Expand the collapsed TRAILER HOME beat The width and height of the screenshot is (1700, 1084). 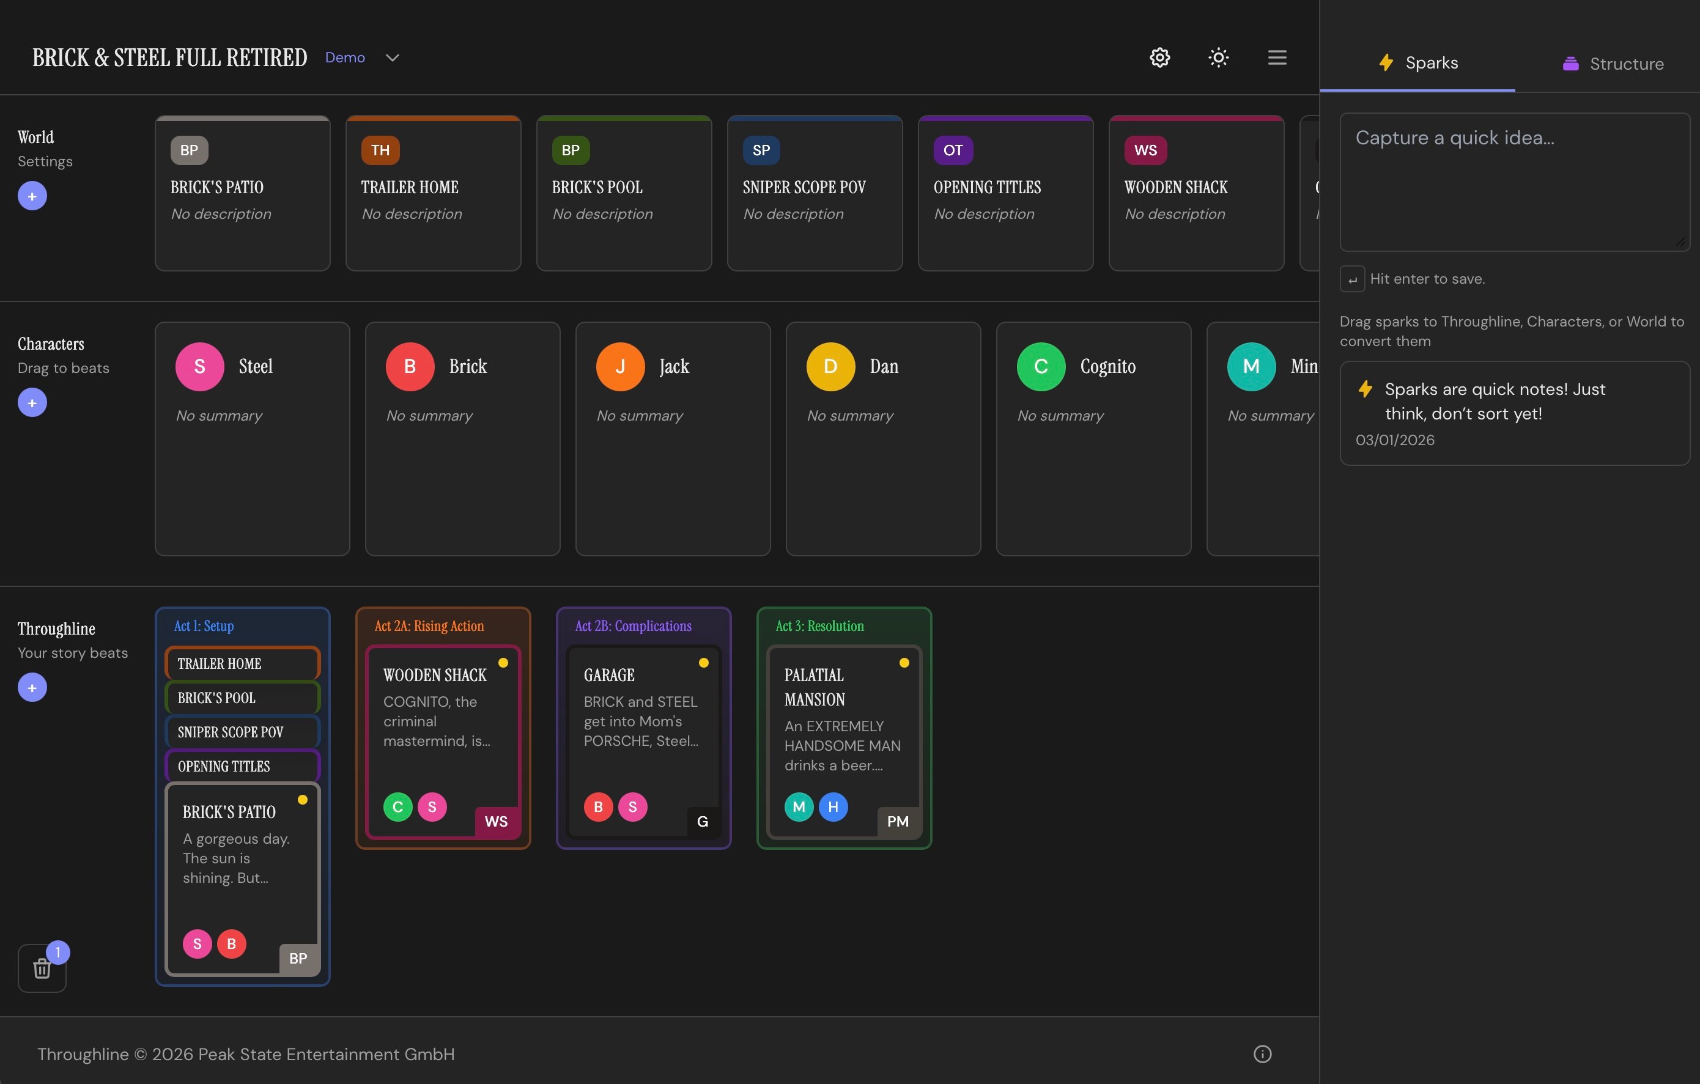coord(242,663)
